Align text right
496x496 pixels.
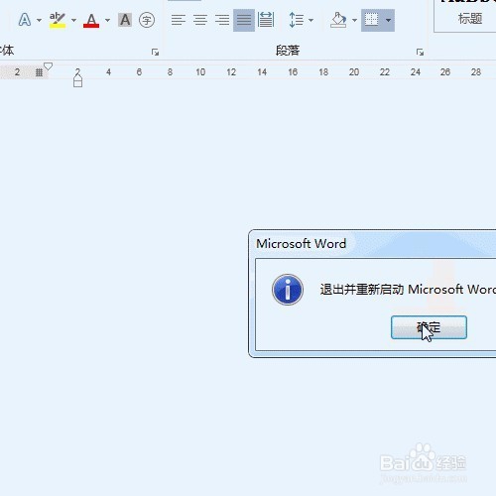point(222,20)
